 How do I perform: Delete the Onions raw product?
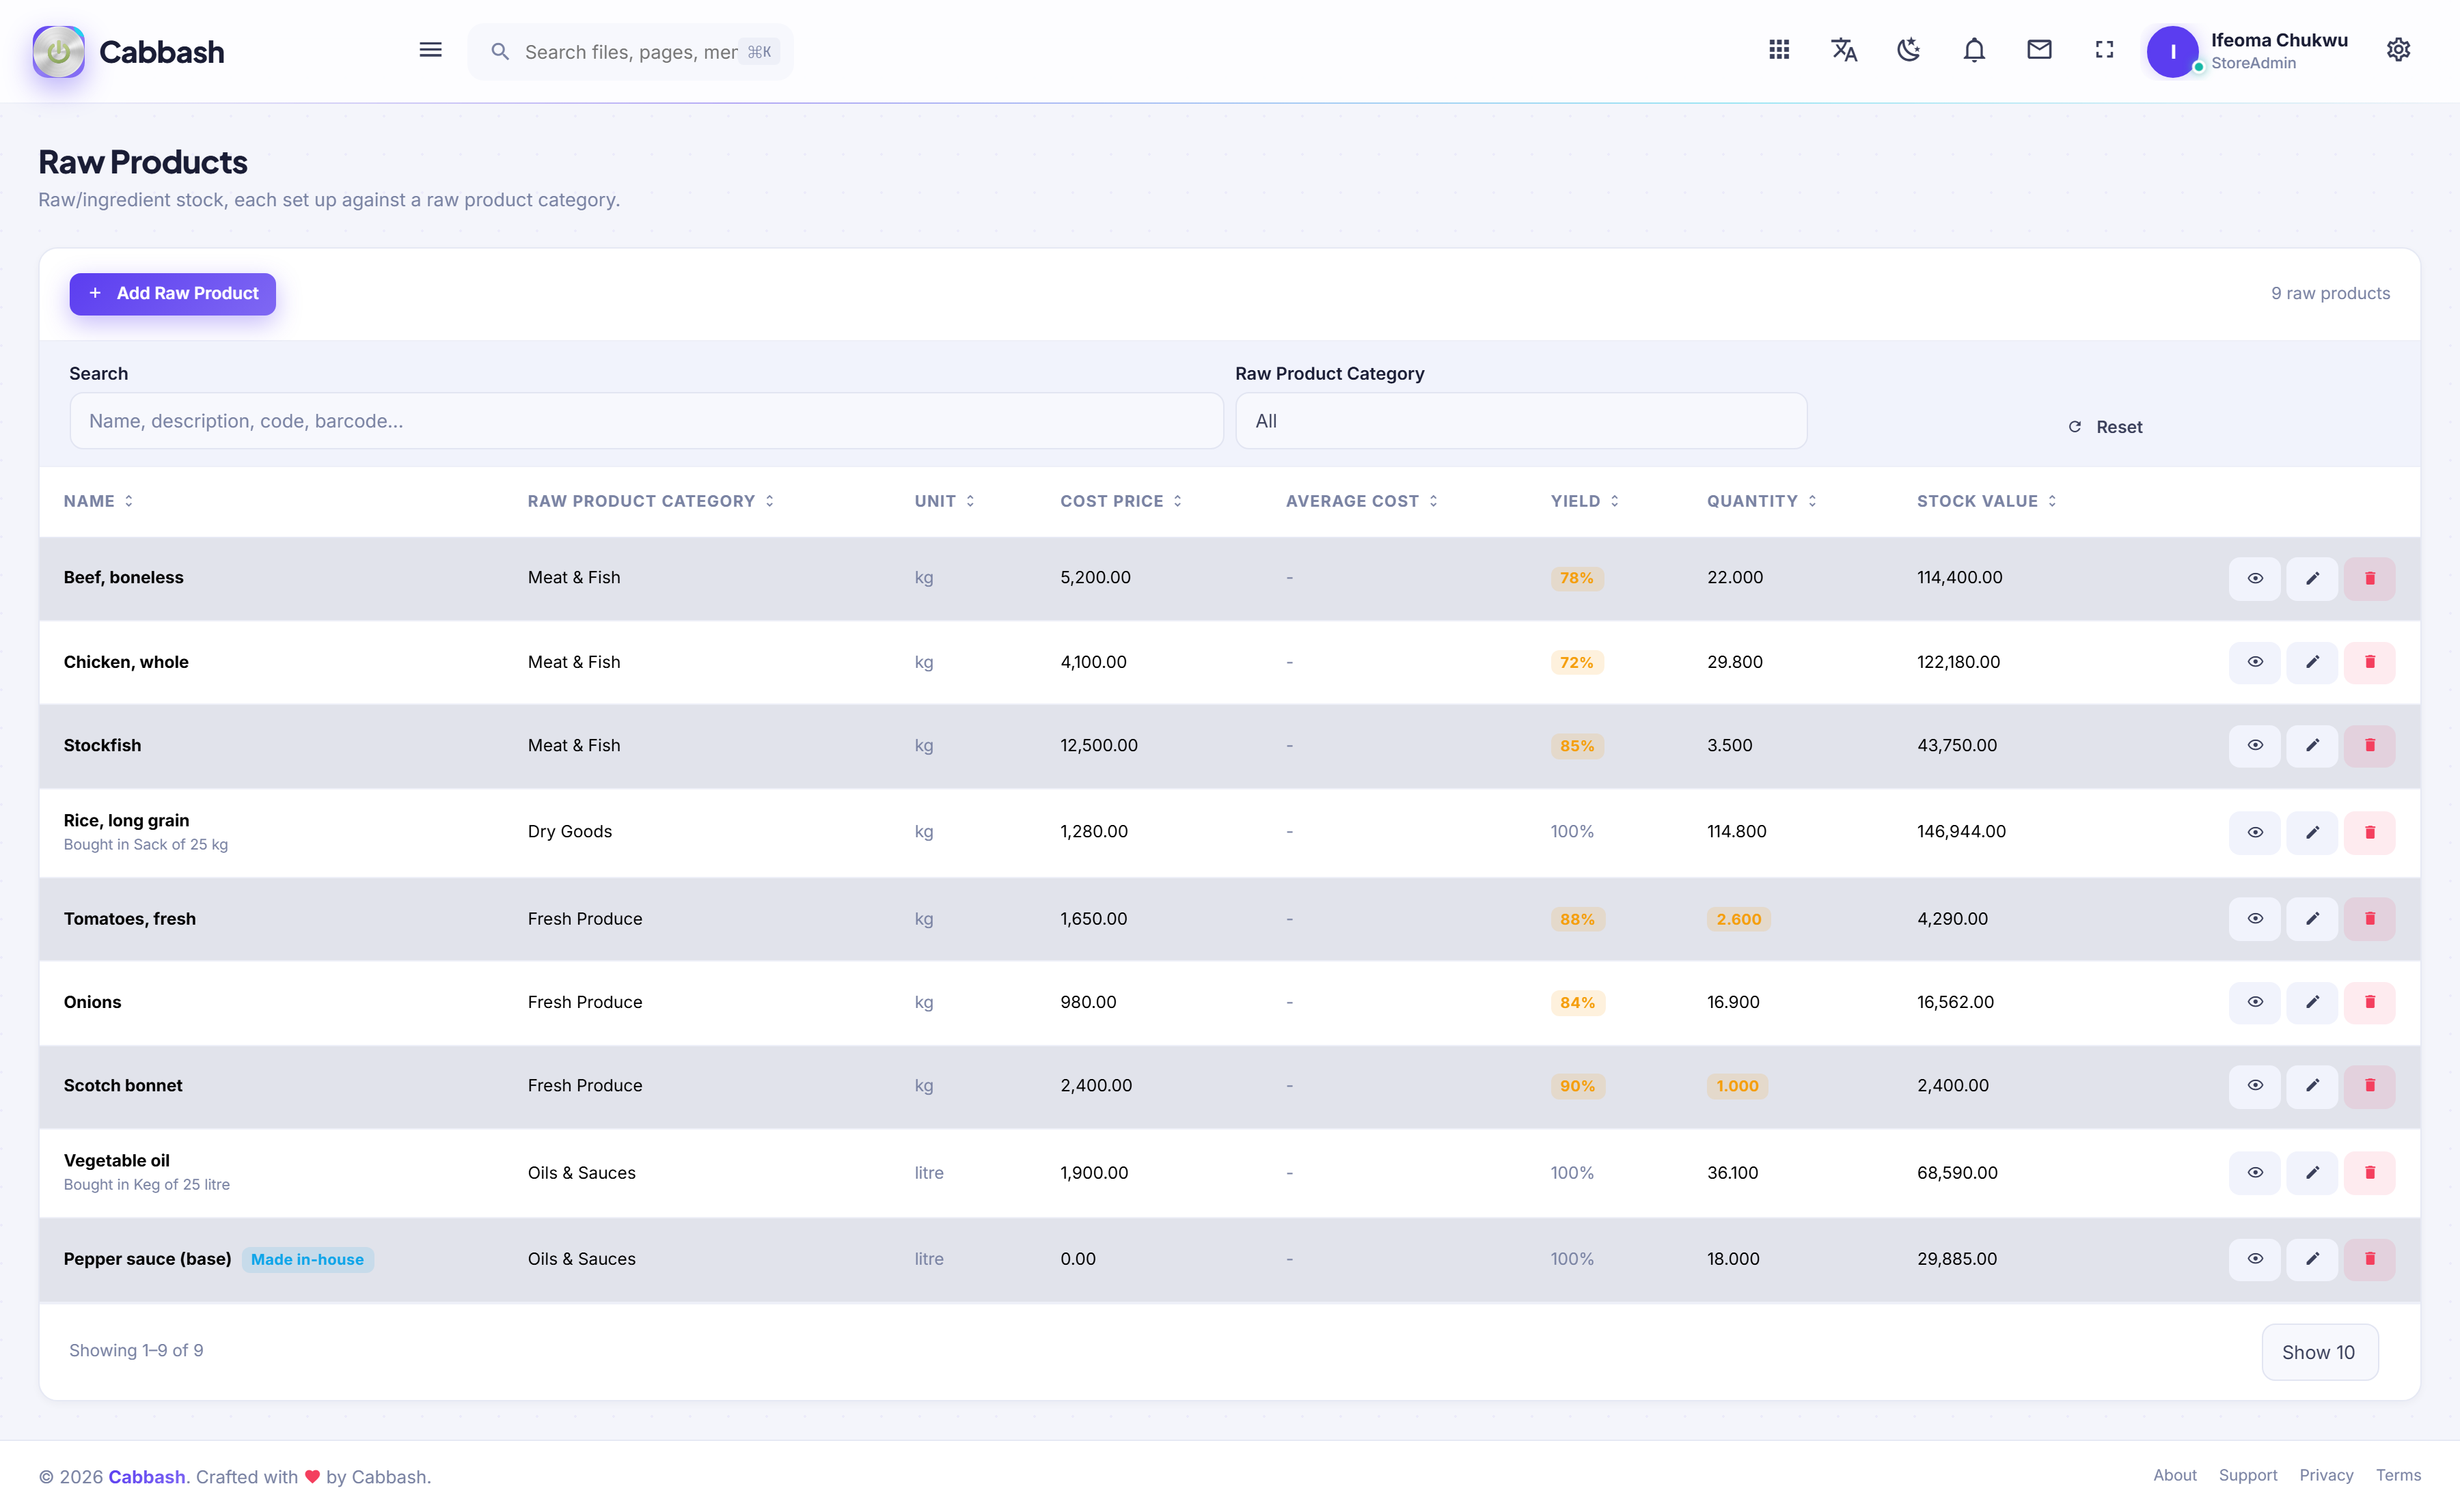point(2369,1002)
